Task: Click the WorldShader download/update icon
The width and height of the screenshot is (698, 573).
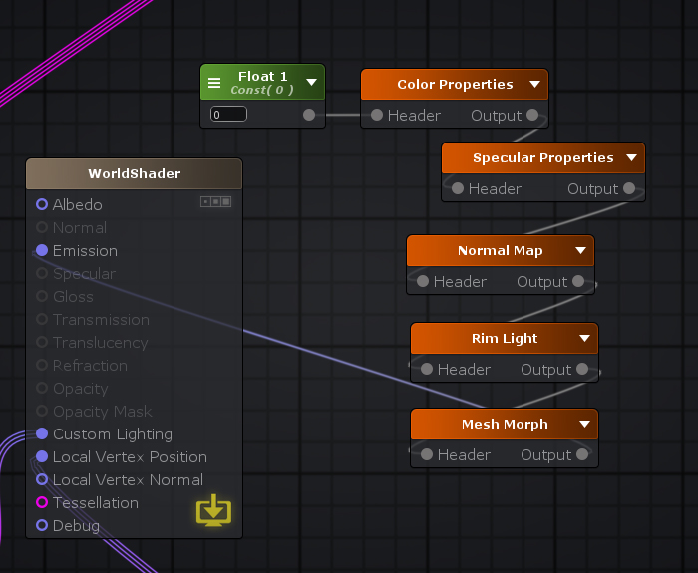Action: 214,510
